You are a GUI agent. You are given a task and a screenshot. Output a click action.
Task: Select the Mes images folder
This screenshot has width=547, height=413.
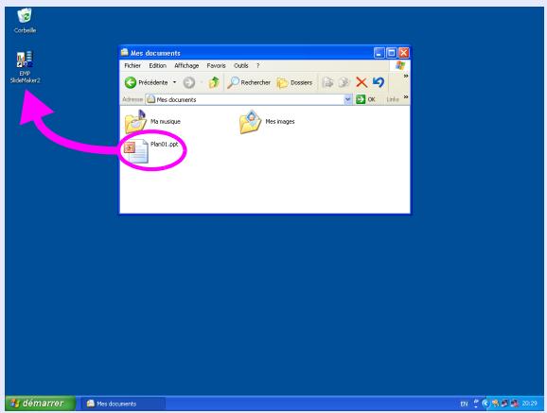[x=267, y=121]
